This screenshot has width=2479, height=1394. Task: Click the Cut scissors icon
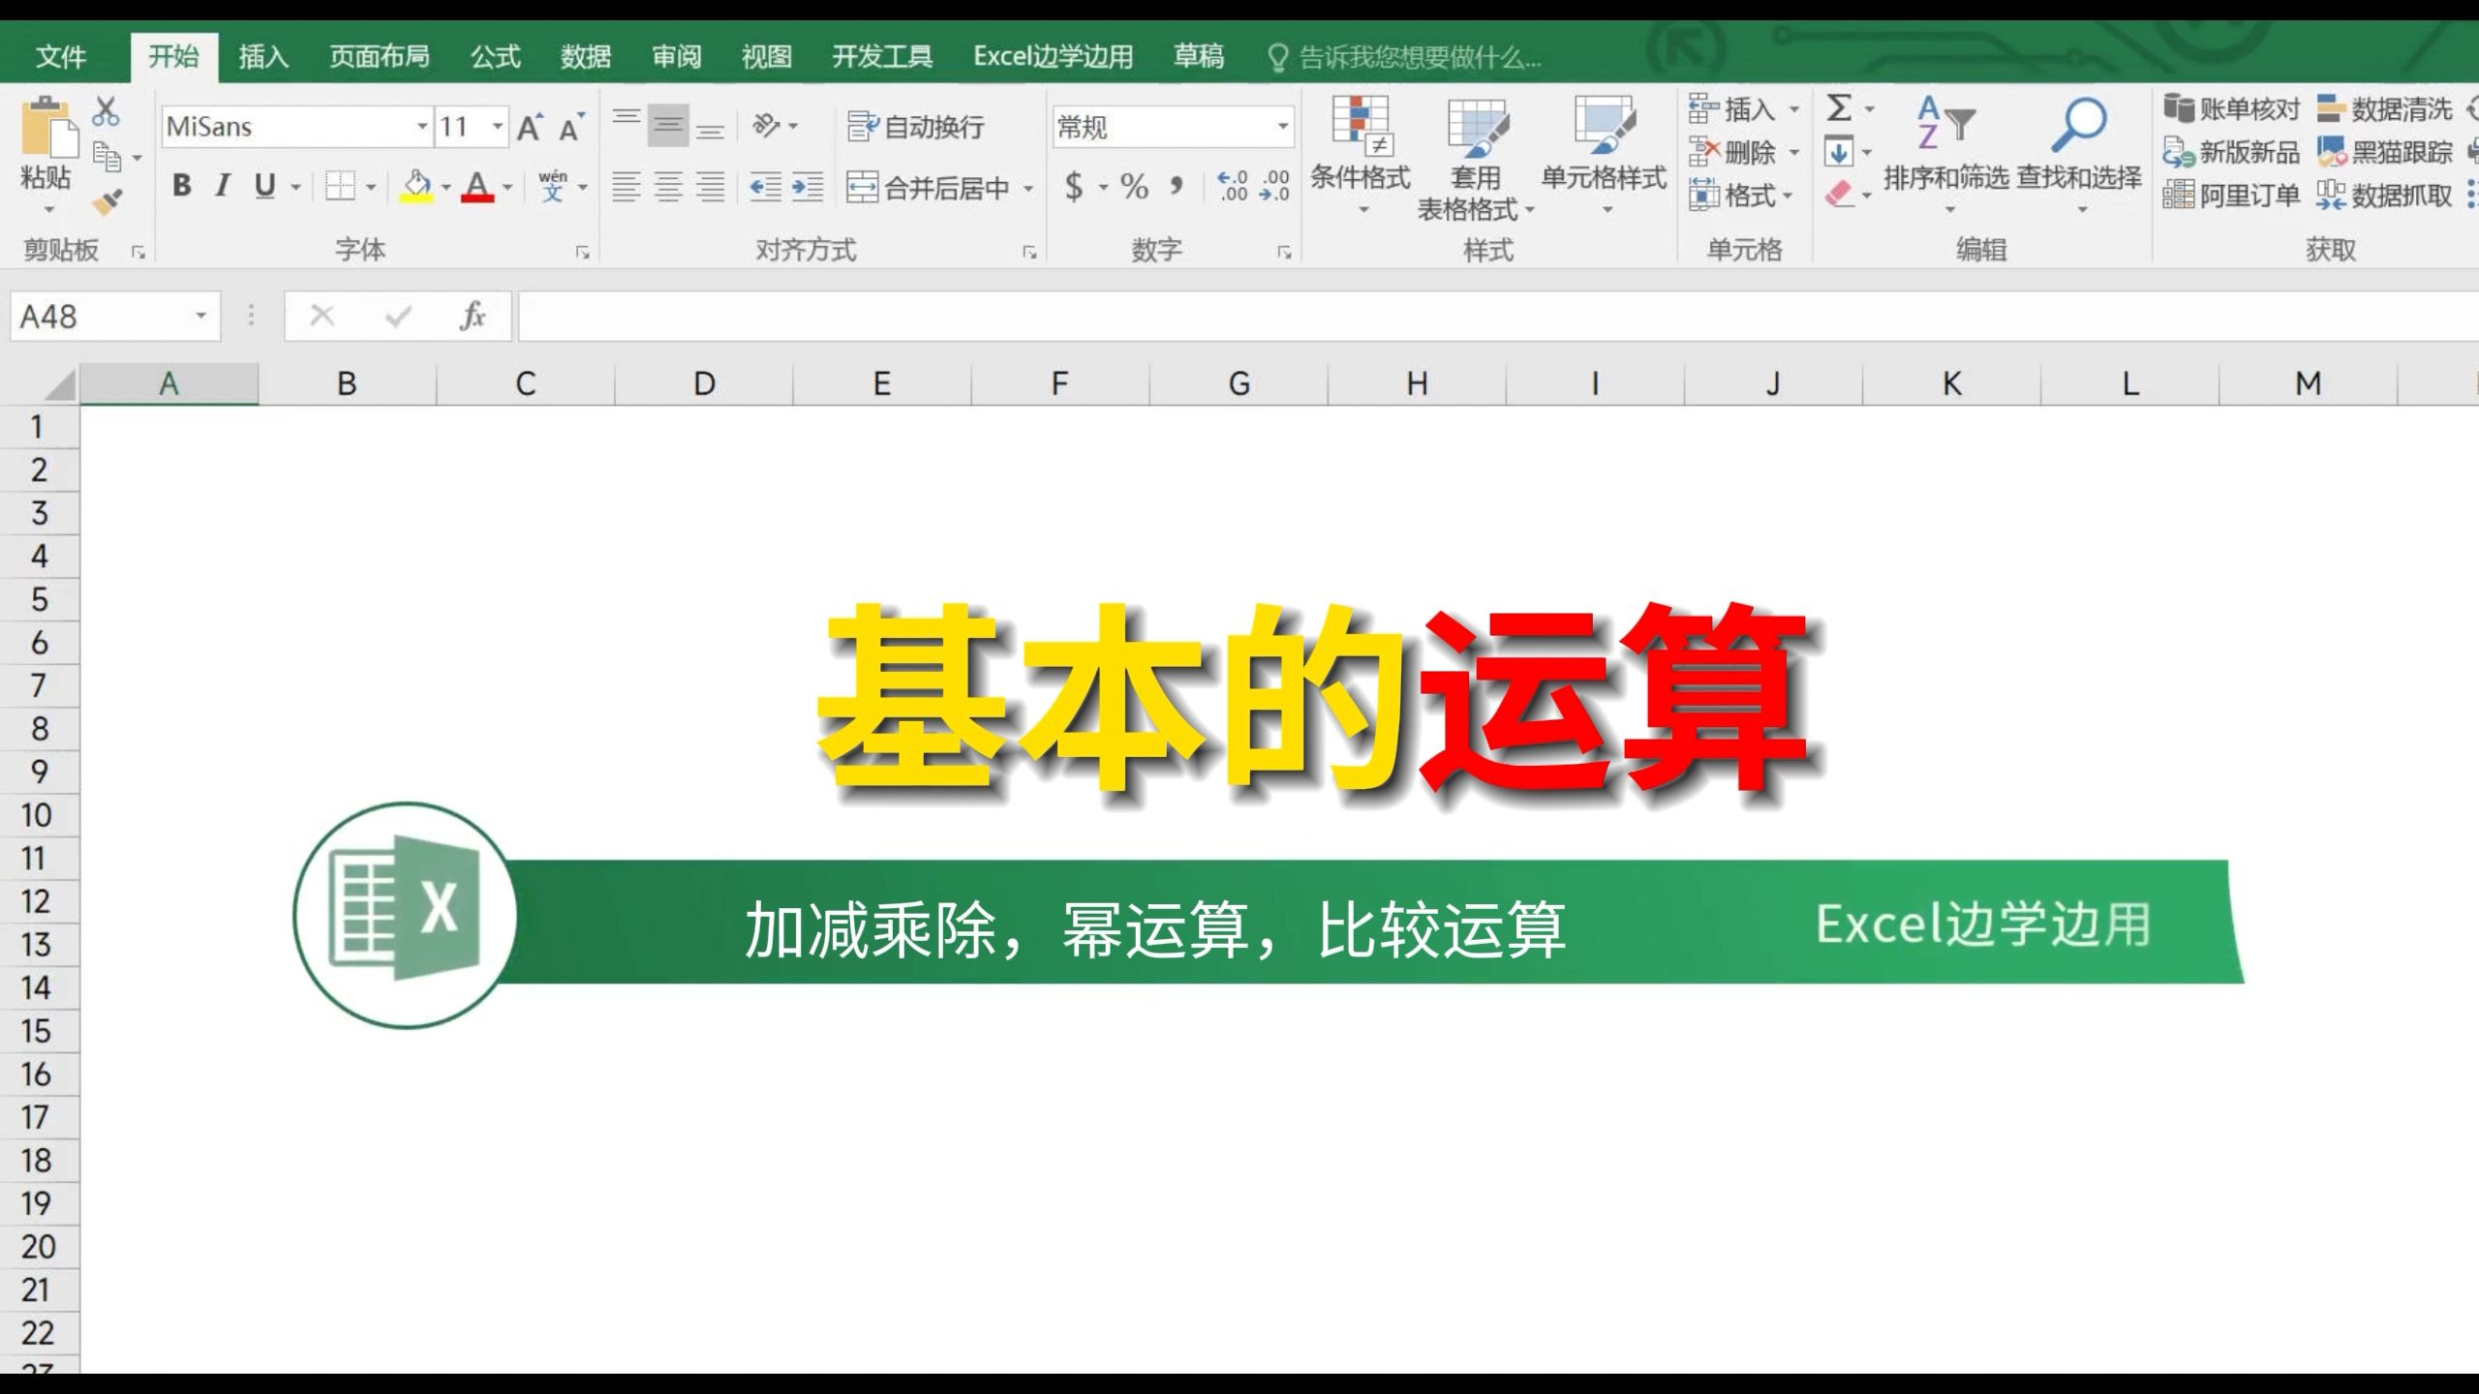(106, 112)
